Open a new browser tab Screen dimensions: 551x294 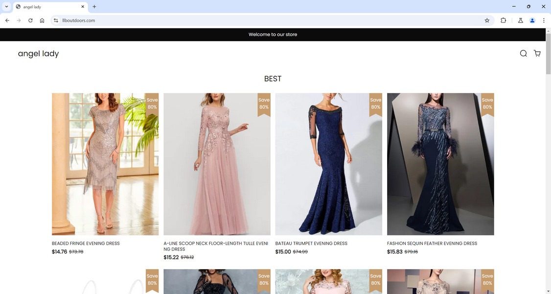94,7
